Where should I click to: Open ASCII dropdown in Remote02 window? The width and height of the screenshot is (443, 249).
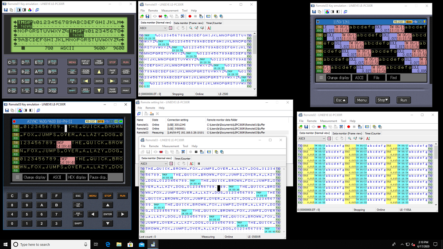point(312,139)
